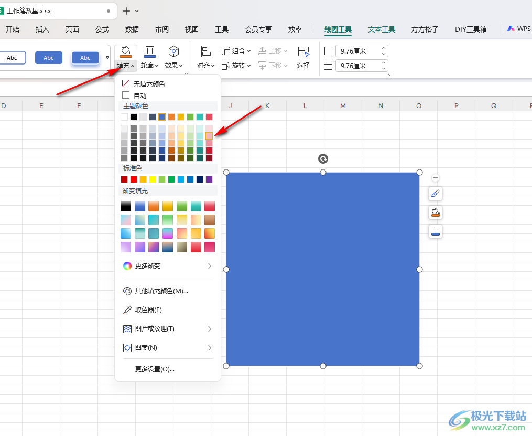The width and height of the screenshot is (532, 436).
Task: Decrease shape width with down stepper
Action: (x=384, y=69)
